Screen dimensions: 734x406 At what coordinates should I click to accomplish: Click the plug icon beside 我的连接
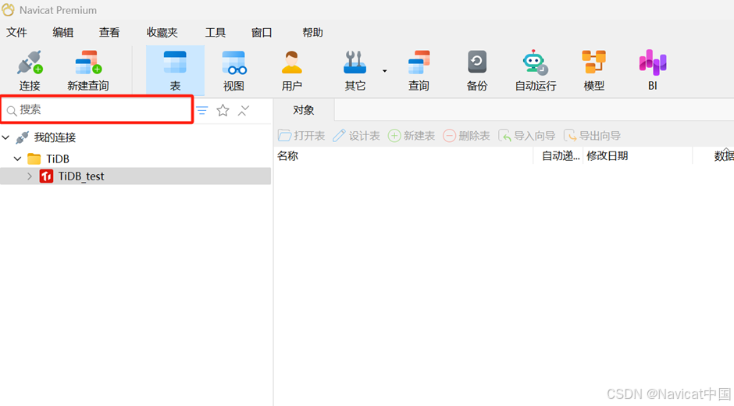pos(22,137)
